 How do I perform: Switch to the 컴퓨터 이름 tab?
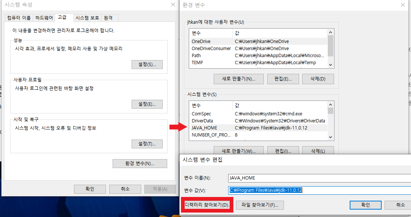(x=19, y=18)
